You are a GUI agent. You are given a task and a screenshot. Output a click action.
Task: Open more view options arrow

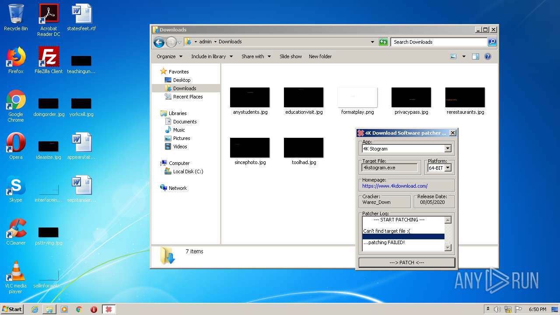[x=464, y=56]
